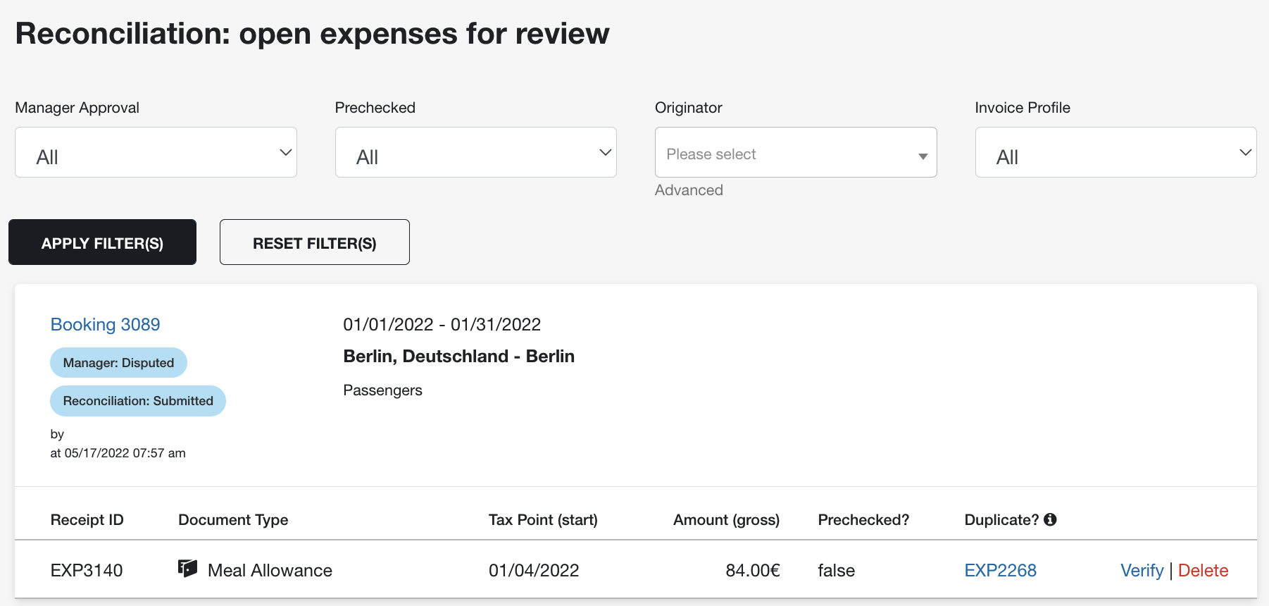Open duplicate receipt EXP2268
Screen dimensions: 1269x606
click(1000, 570)
